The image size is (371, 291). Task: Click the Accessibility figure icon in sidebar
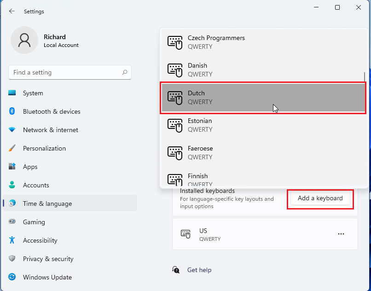click(x=12, y=240)
